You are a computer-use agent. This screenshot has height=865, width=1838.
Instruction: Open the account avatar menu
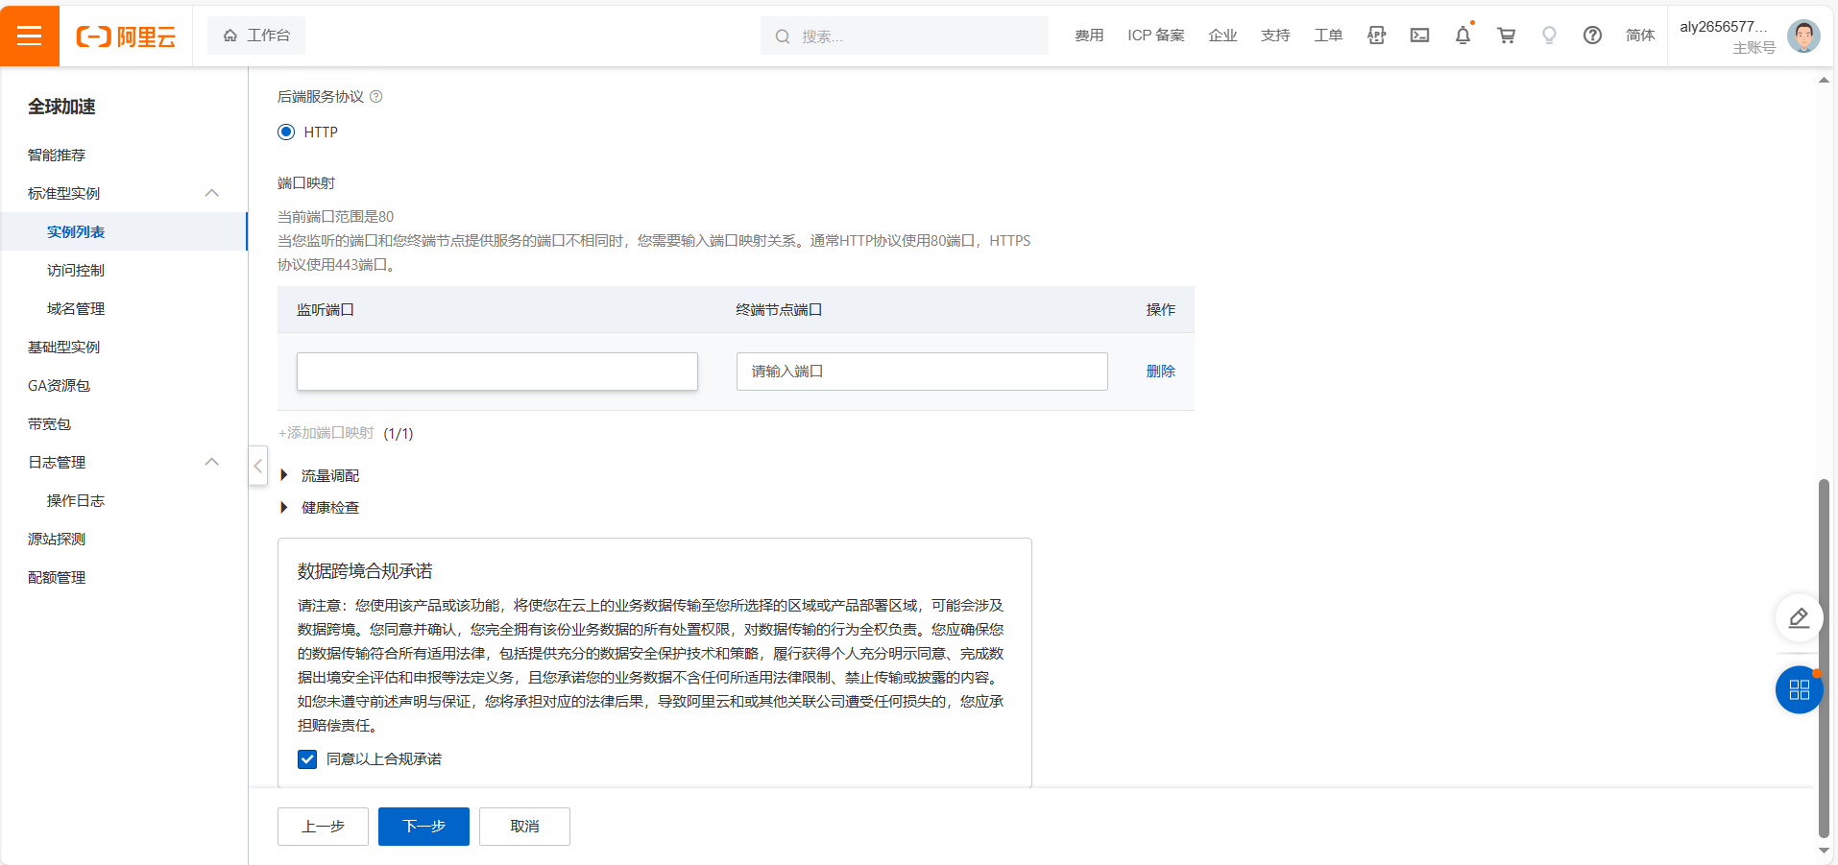[x=1803, y=36]
